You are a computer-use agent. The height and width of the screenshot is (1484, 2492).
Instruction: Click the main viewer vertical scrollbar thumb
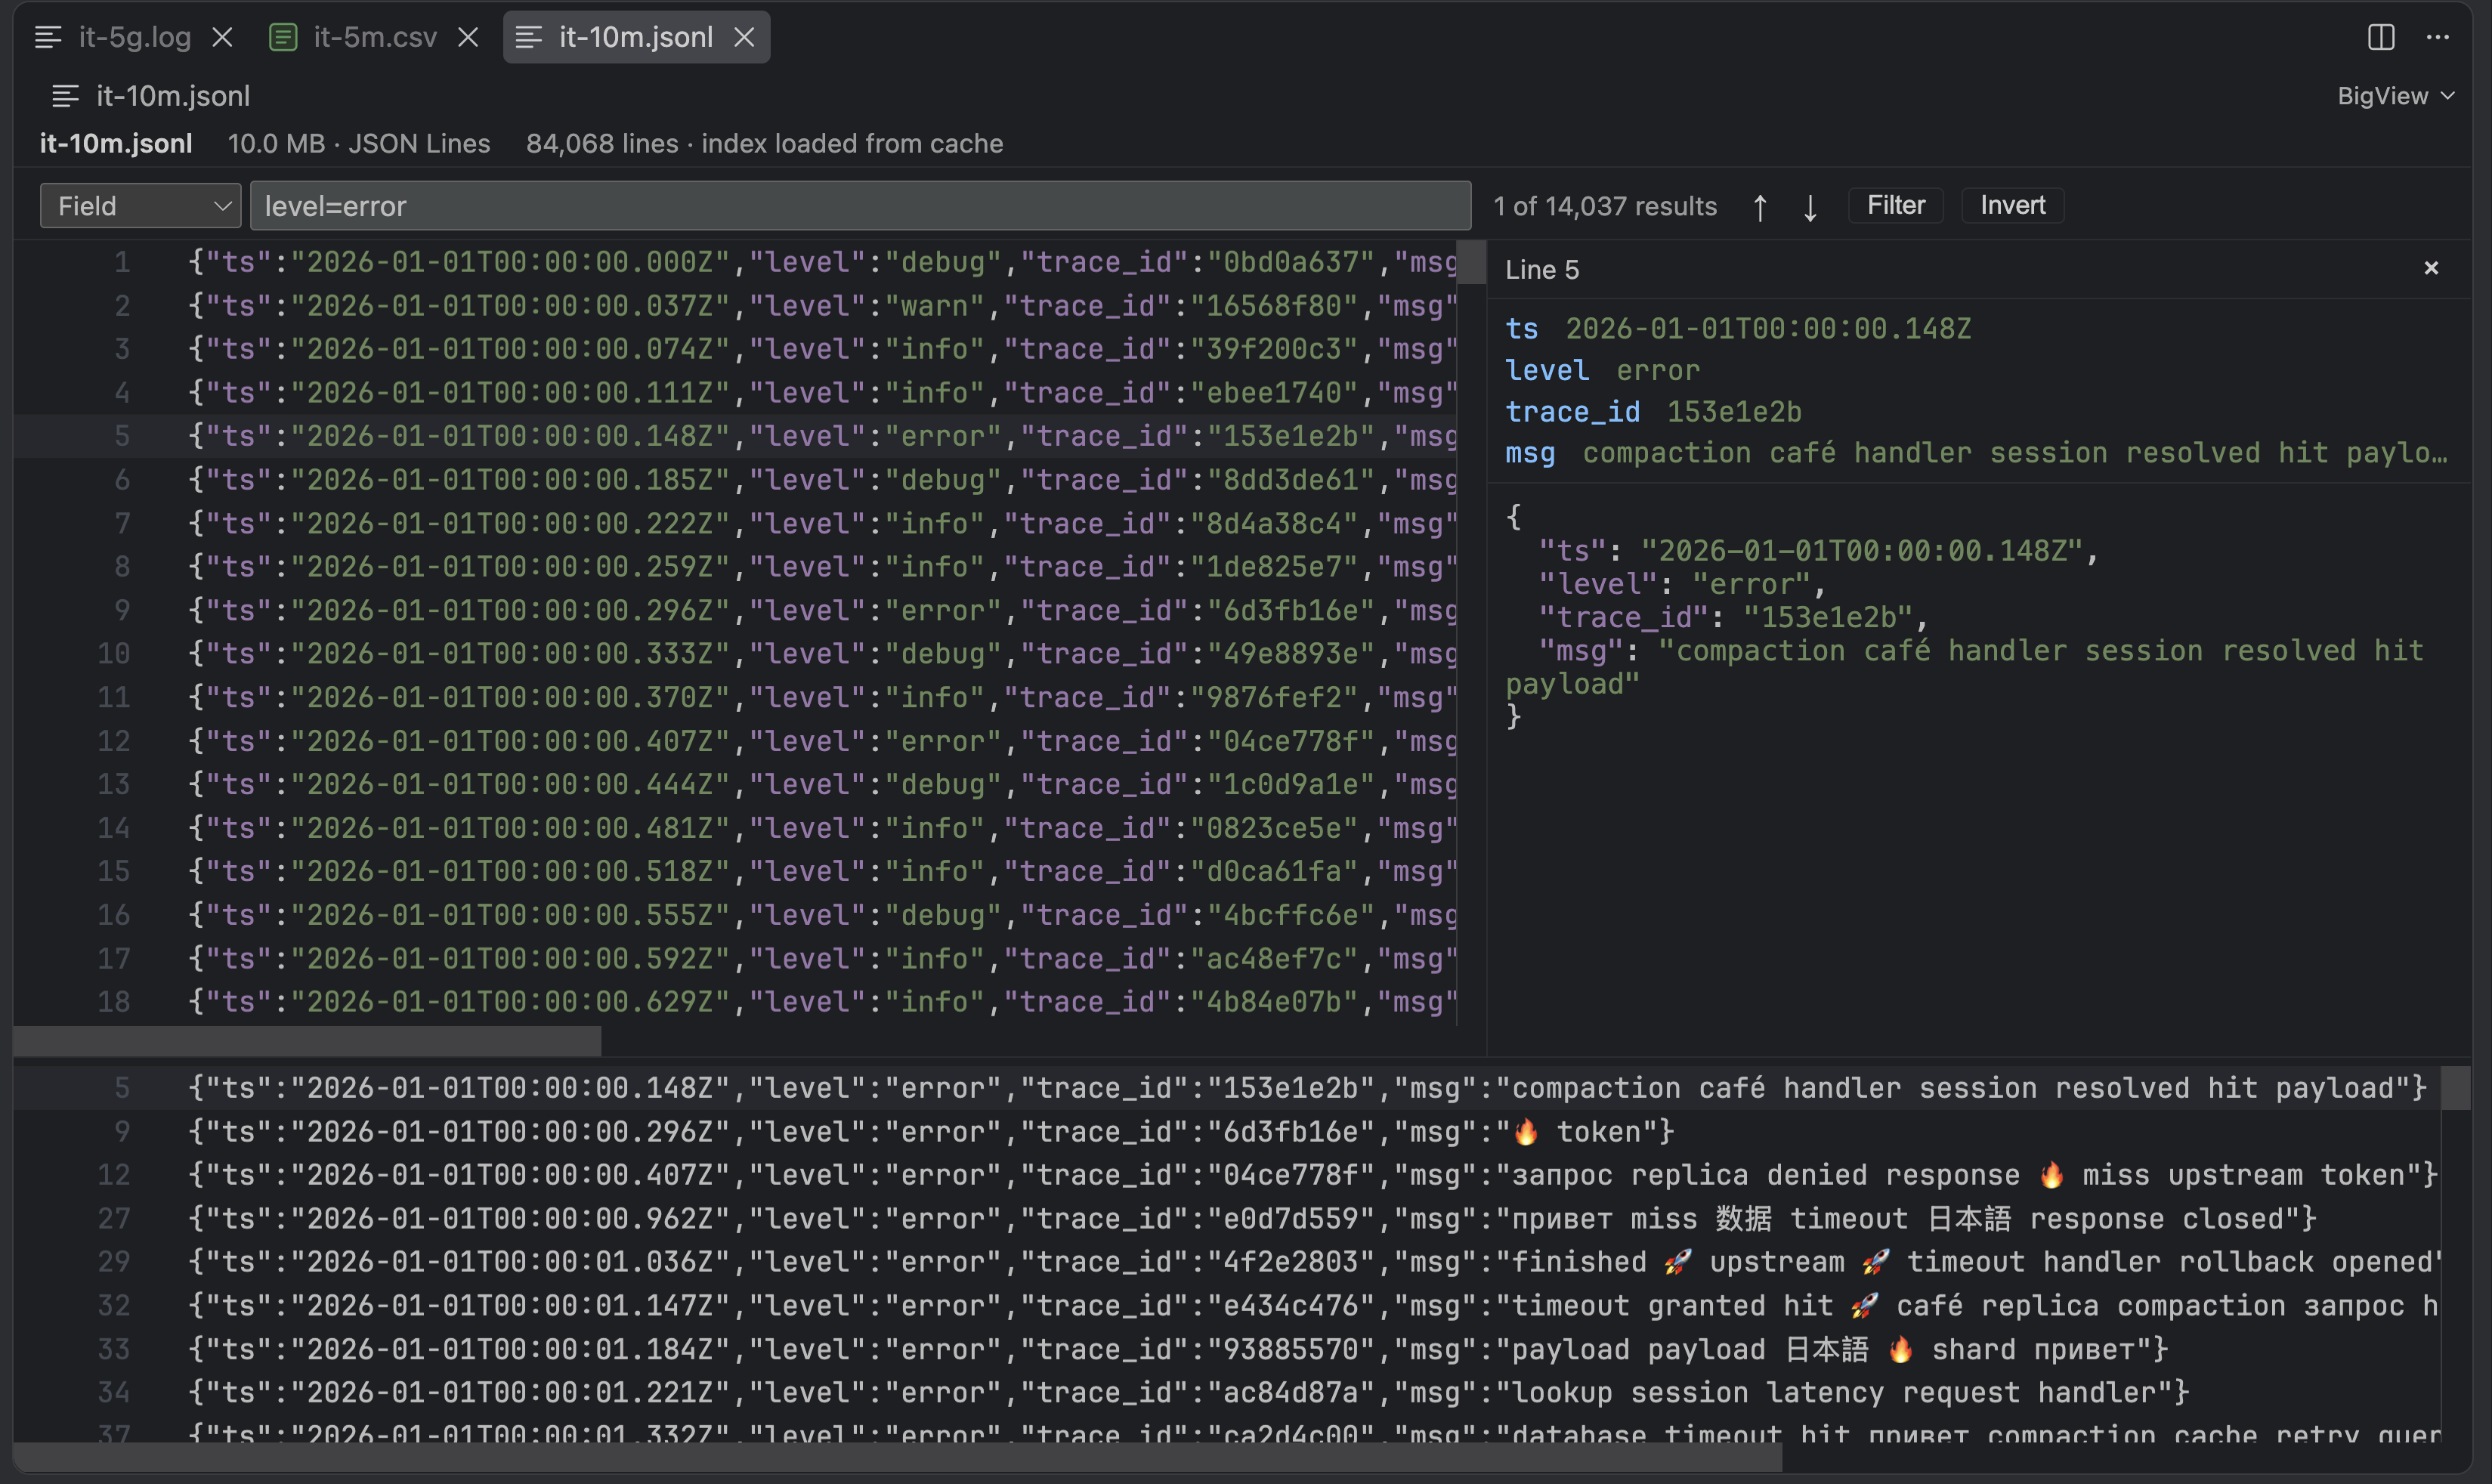1472,263
